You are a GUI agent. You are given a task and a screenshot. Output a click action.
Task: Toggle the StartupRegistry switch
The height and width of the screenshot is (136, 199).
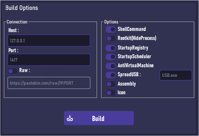click(111, 48)
